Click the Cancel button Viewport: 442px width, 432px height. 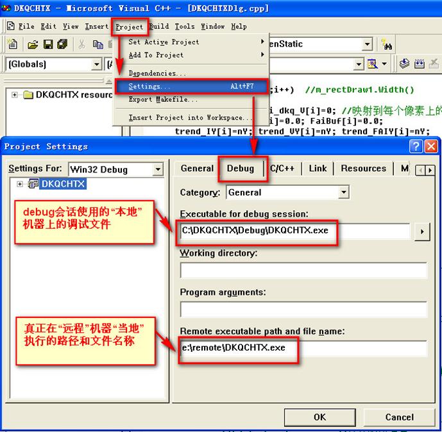pos(400,417)
